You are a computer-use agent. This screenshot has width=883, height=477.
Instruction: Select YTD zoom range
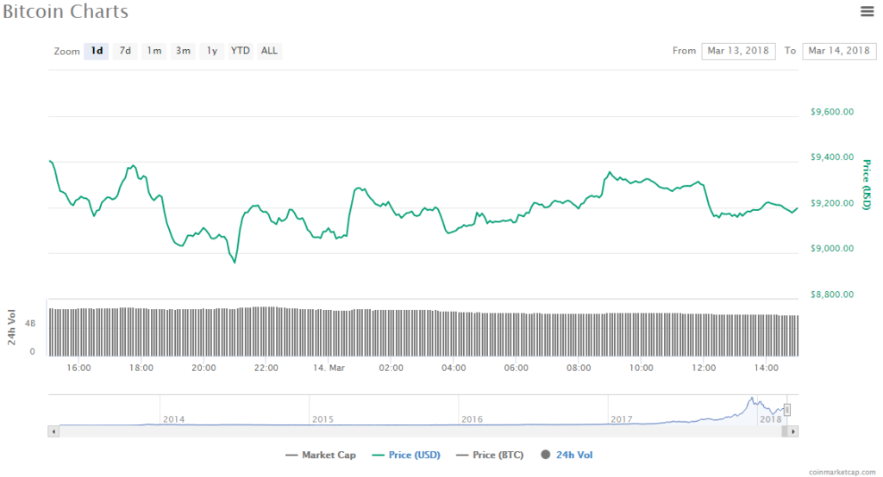tap(241, 51)
